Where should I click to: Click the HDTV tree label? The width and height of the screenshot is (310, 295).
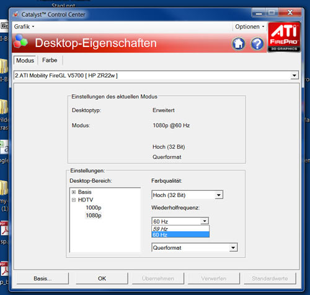coord(86,200)
